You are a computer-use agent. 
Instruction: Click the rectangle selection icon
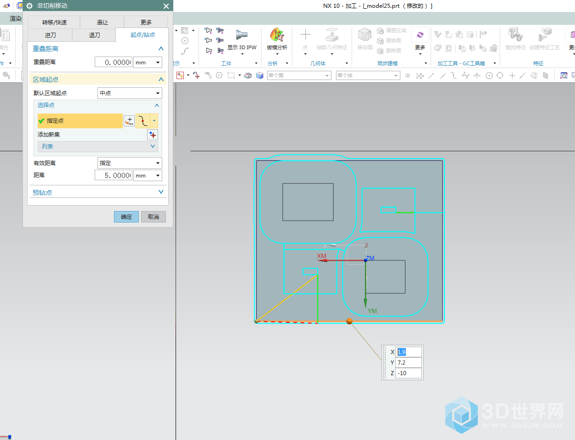[231, 75]
